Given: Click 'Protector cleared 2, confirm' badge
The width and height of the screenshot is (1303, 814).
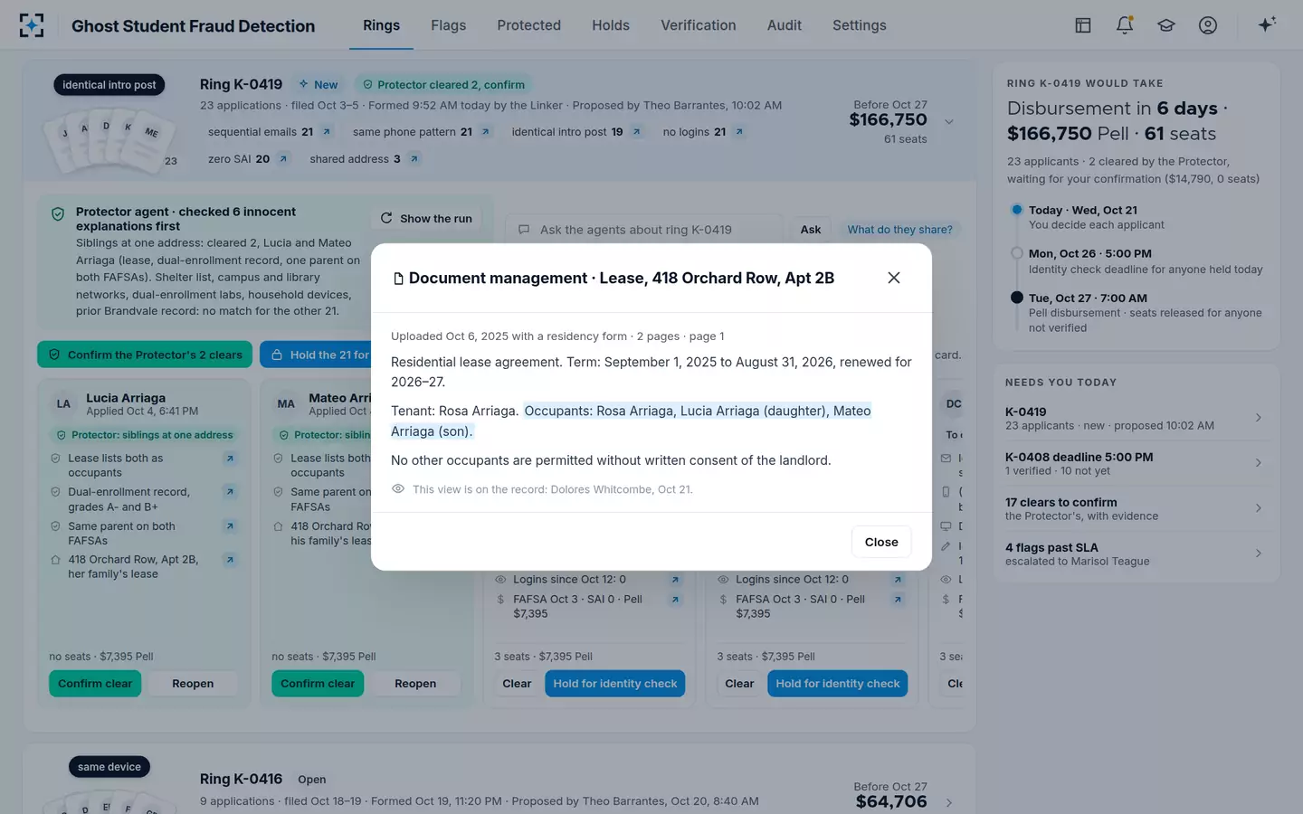Looking at the screenshot, I should [x=443, y=85].
